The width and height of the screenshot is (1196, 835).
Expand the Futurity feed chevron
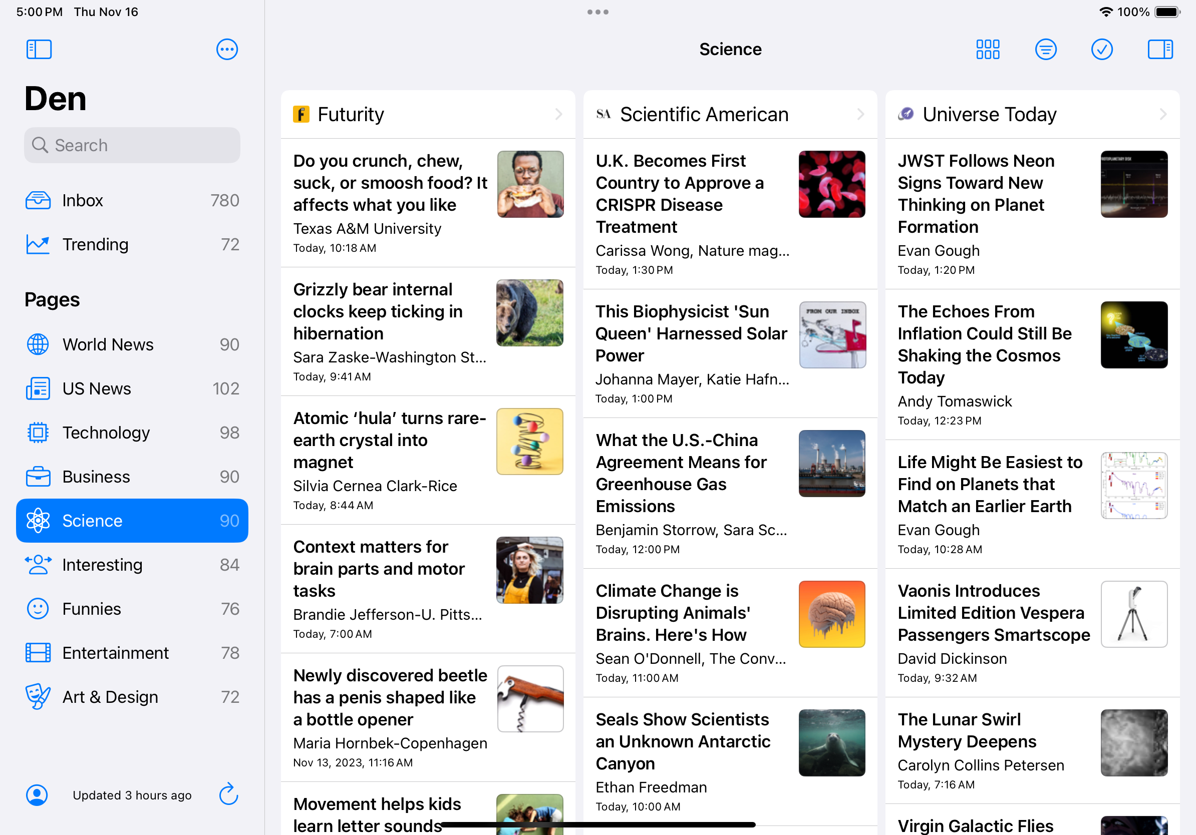tap(558, 114)
